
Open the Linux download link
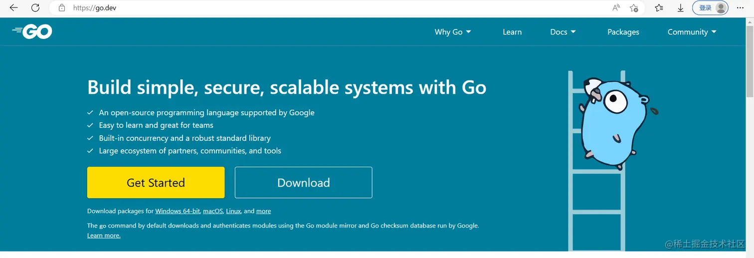[233, 211]
